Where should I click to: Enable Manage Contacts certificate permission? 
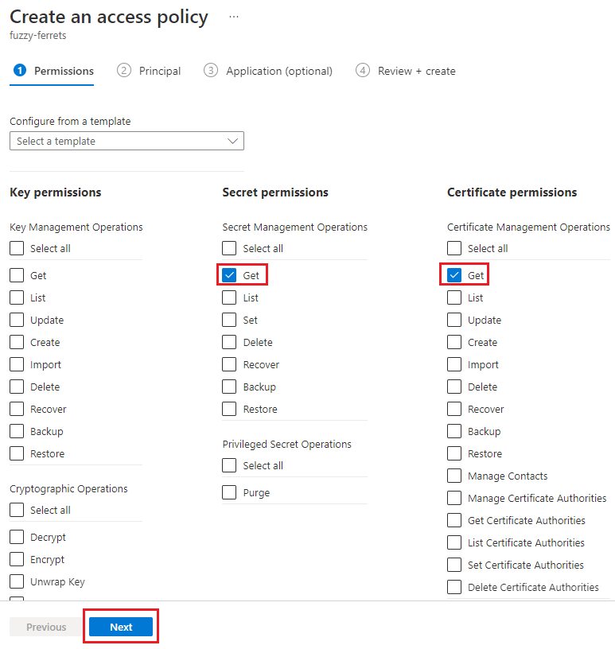(x=453, y=476)
